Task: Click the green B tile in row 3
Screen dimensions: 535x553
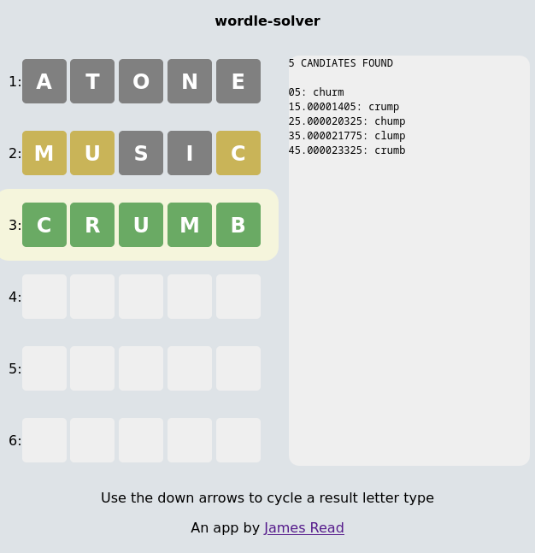Action: tap(238, 225)
